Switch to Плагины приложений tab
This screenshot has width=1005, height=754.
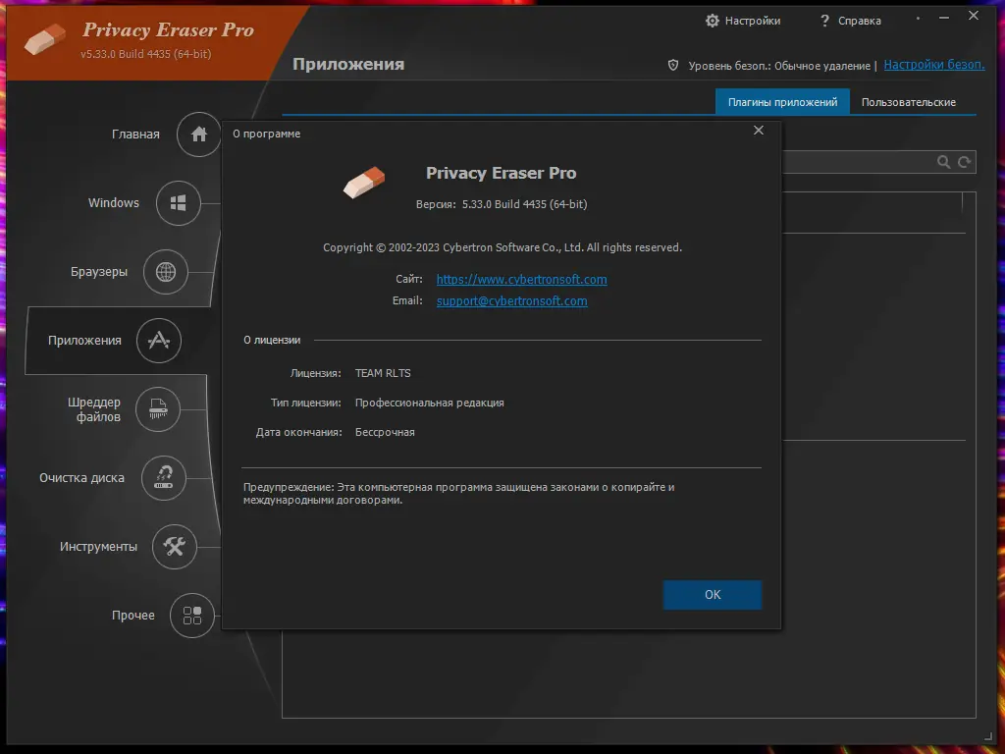pos(782,101)
